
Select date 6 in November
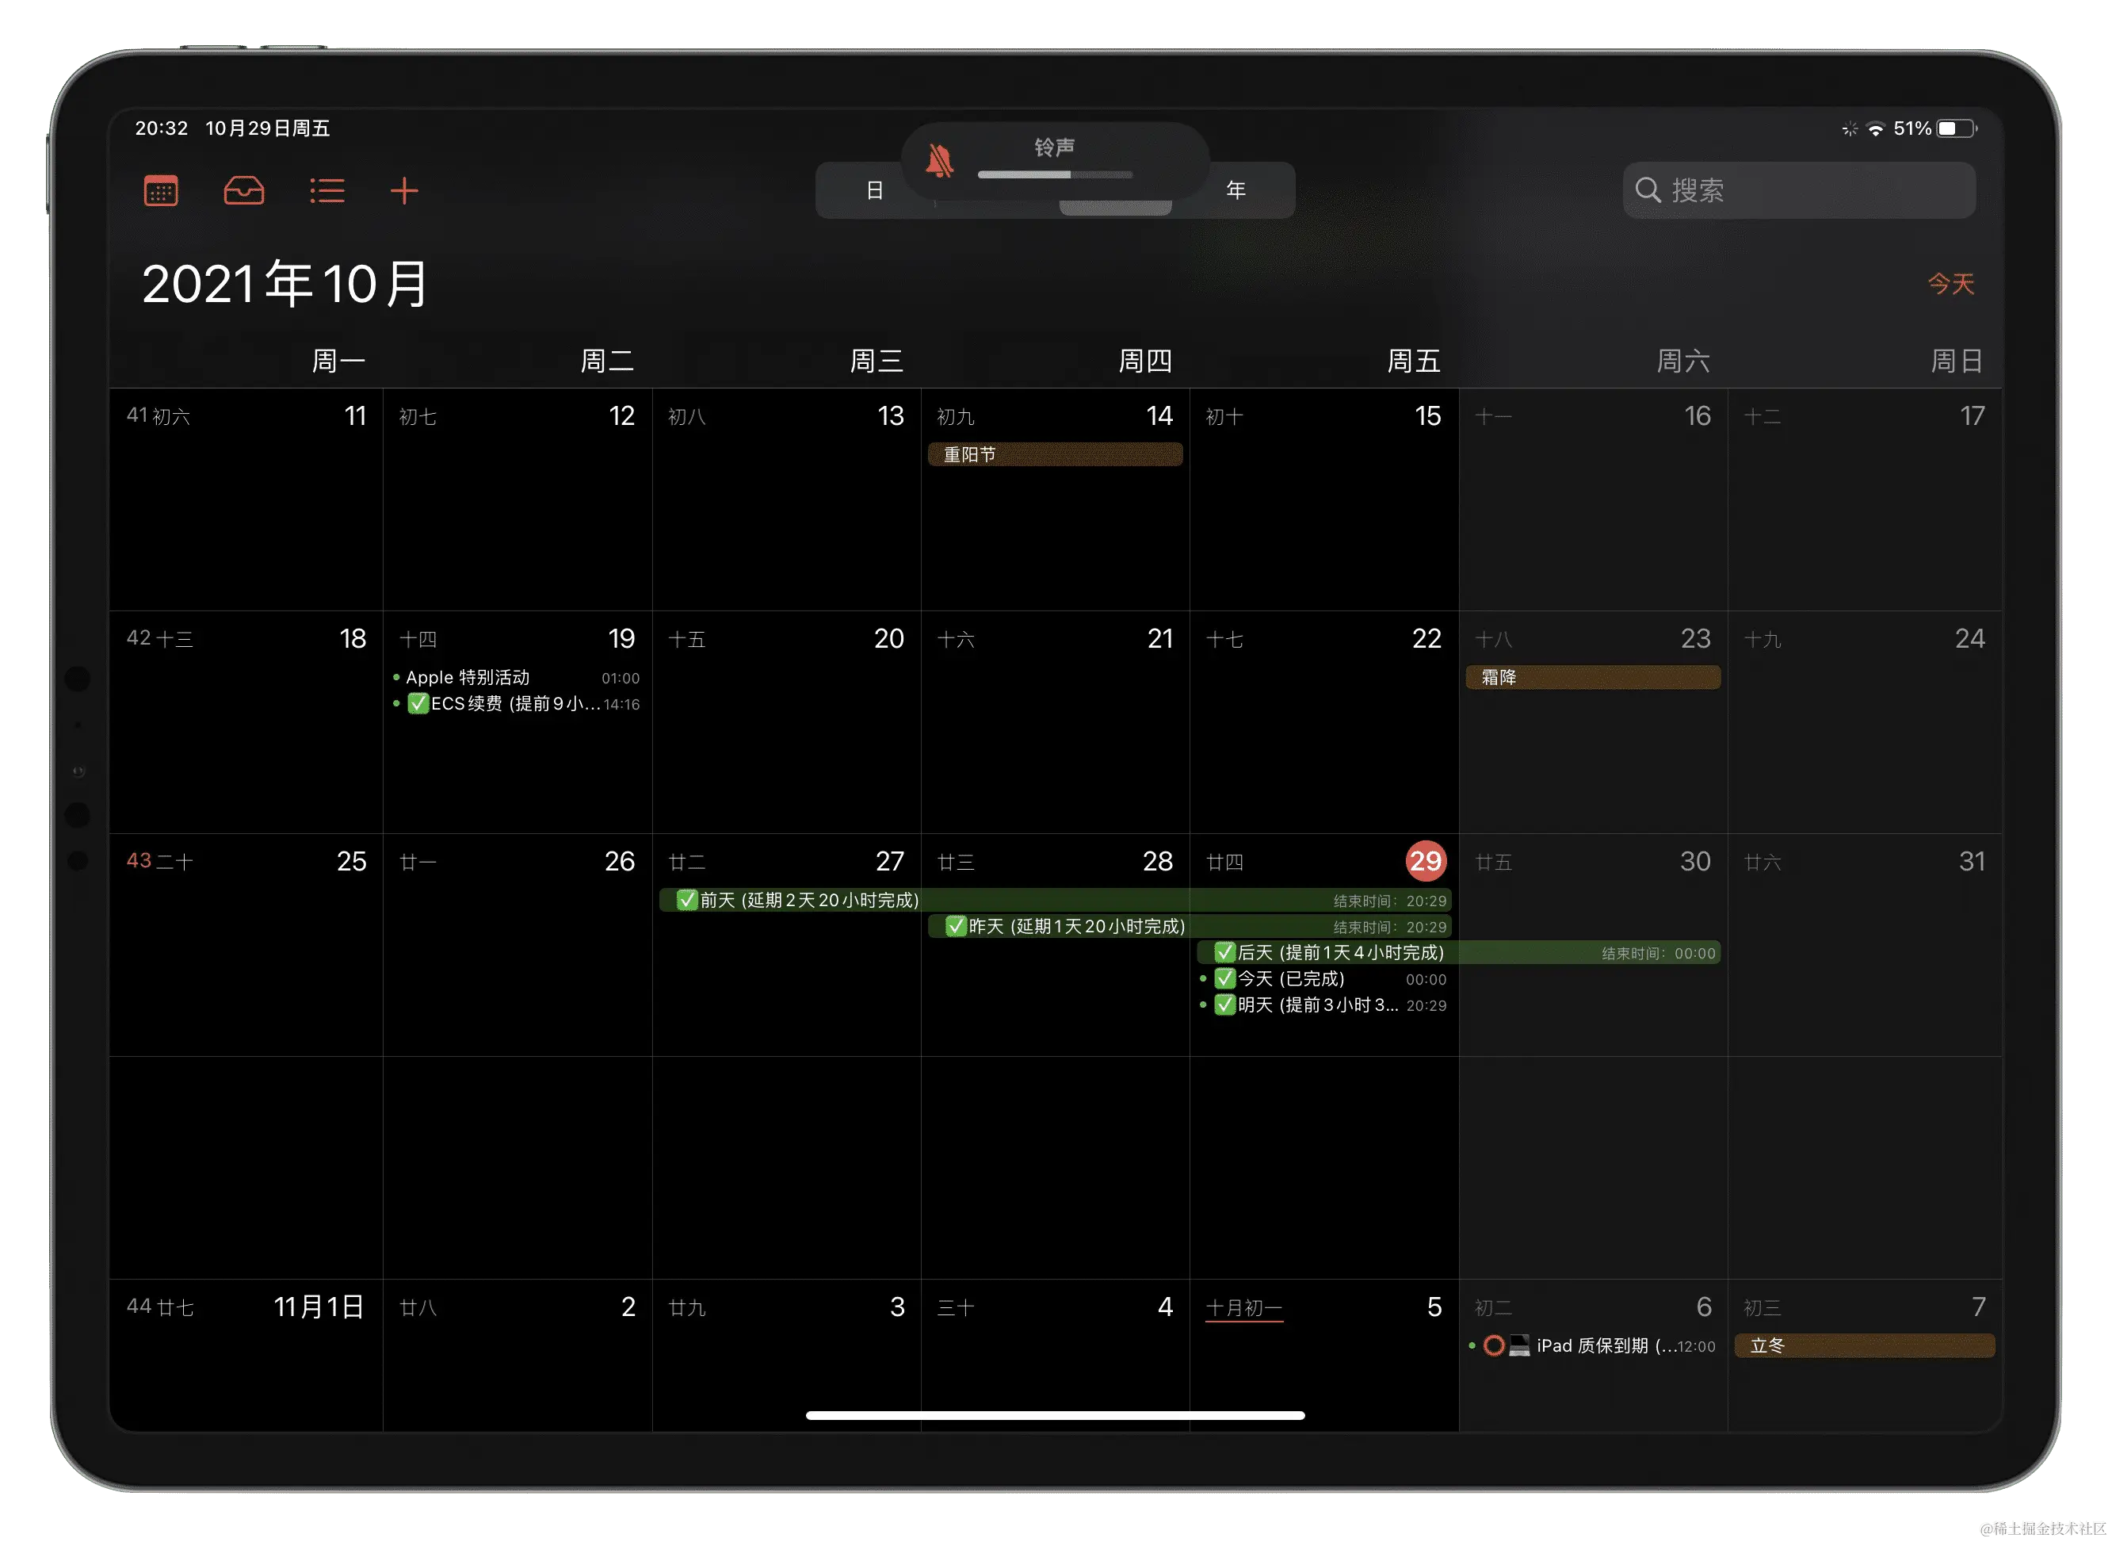tap(1703, 1307)
